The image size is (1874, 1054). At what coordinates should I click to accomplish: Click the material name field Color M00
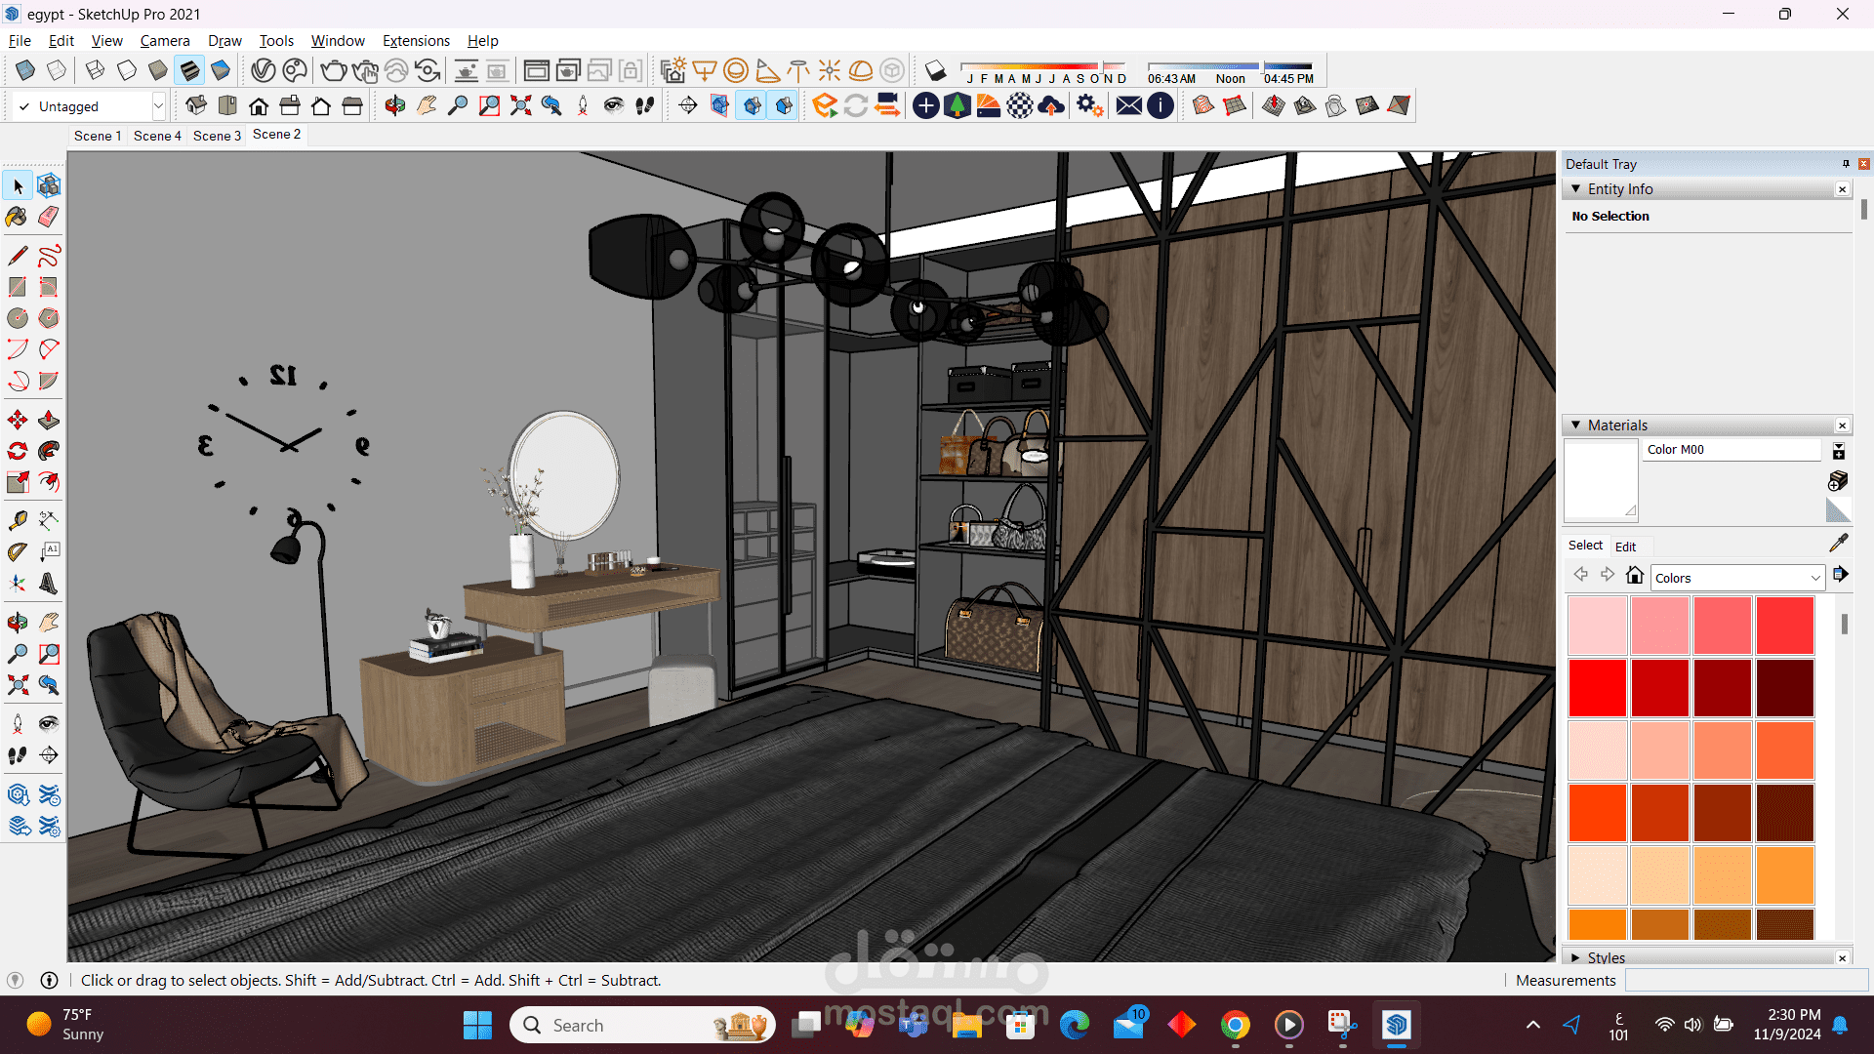(x=1732, y=450)
